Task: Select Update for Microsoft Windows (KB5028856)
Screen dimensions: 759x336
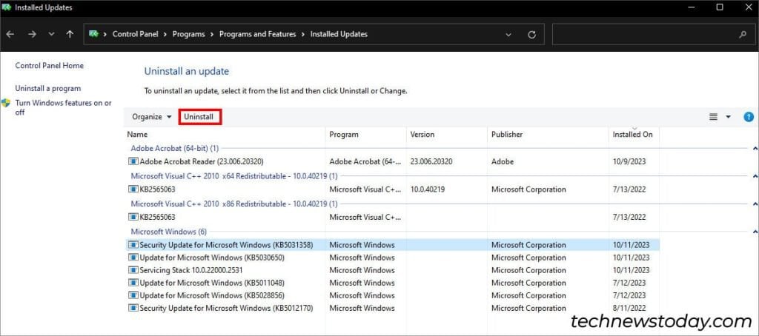Action: pos(392,295)
